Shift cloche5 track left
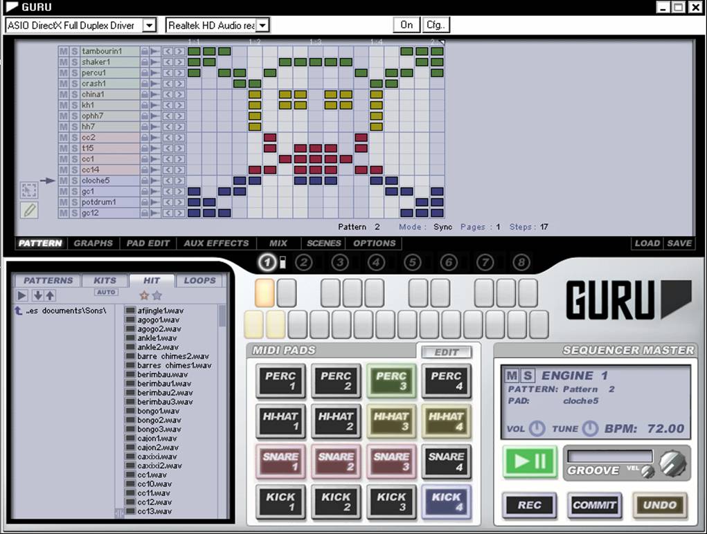 [x=168, y=181]
